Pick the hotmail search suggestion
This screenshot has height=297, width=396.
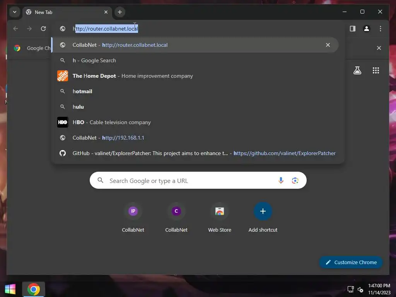(195, 91)
